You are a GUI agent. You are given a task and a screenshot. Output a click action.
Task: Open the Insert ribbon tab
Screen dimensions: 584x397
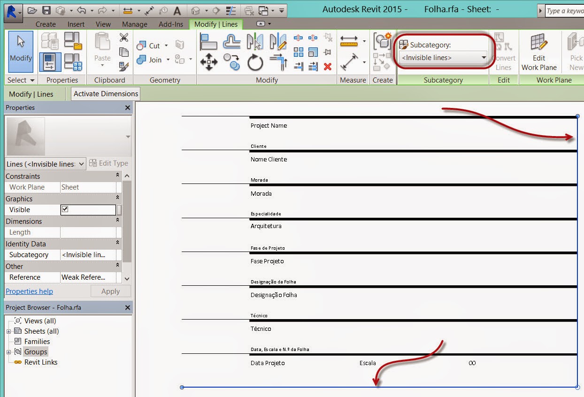pyautogui.click(x=77, y=24)
